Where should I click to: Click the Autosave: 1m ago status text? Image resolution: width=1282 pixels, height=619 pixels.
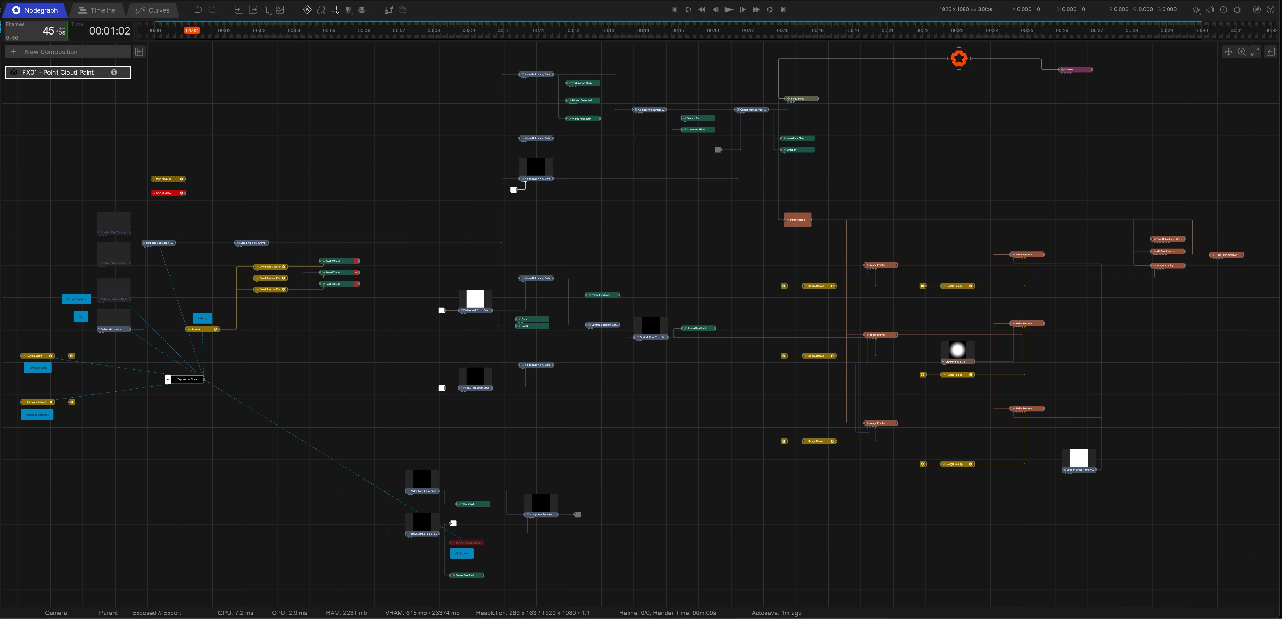pyautogui.click(x=776, y=613)
